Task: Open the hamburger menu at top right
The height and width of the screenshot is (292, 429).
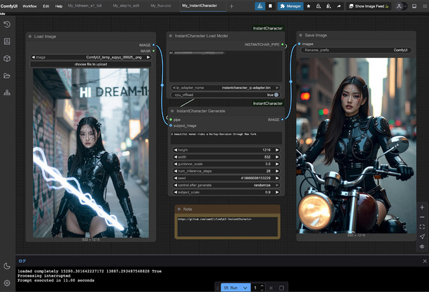Action: [x=424, y=6]
